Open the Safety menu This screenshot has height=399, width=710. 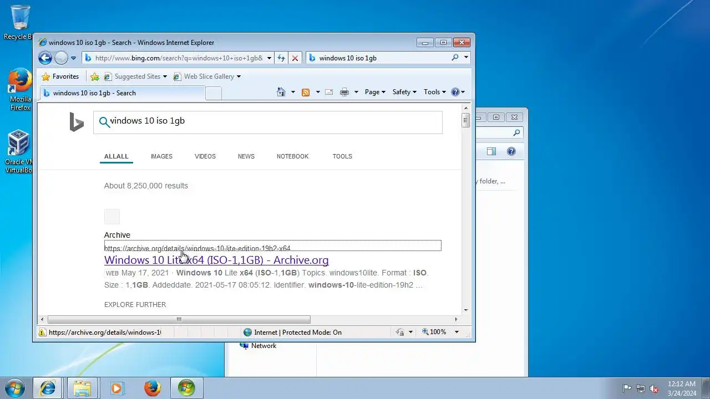pos(404,92)
